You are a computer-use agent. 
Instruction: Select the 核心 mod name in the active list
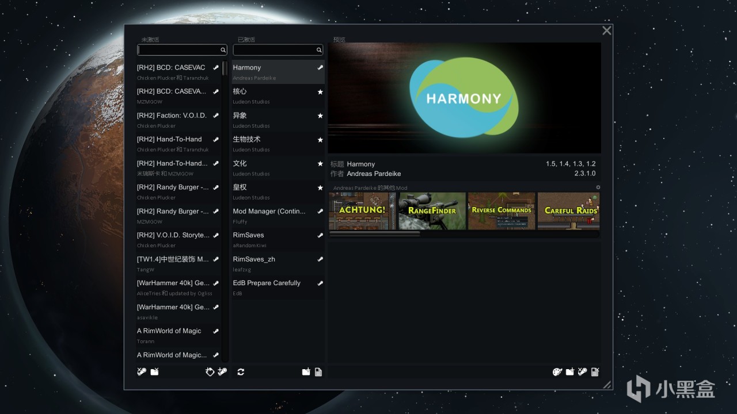click(240, 92)
